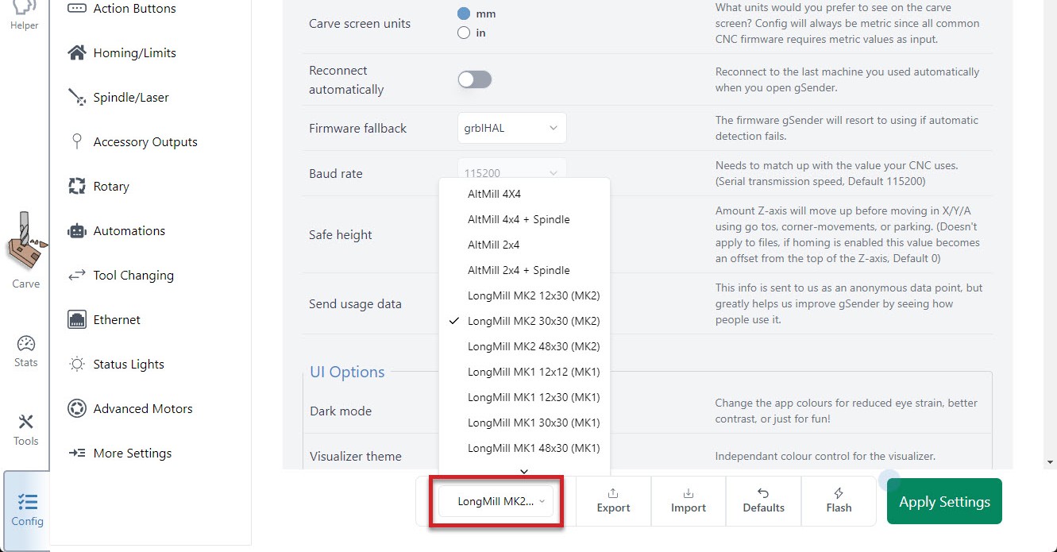Select inches carve screen units
The height and width of the screenshot is (552, 1057).
coord(464,33)
